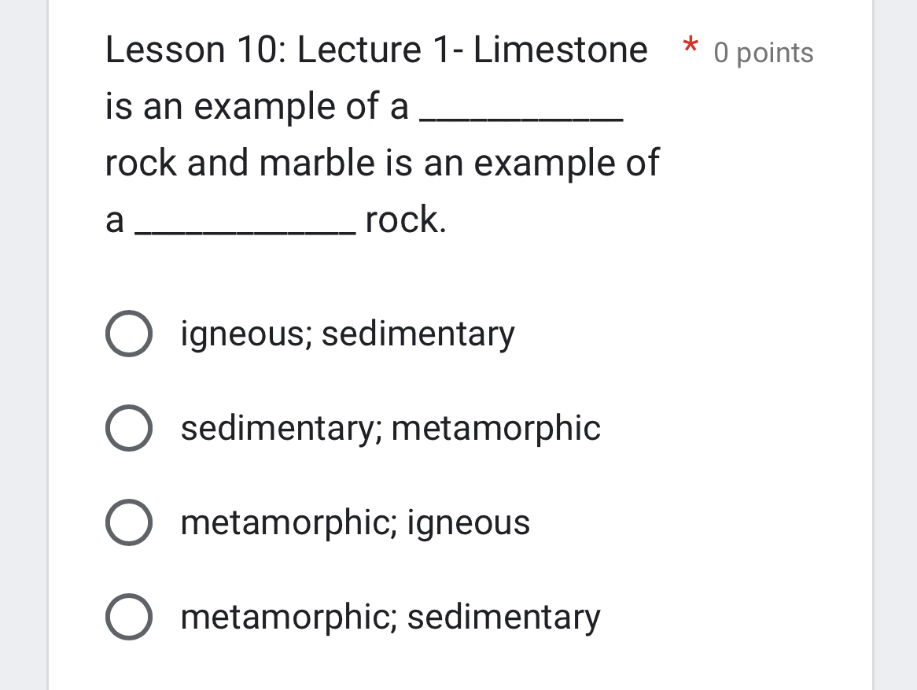Select the "sedimentary; metamorphic" radio button

pyautogui.click(x=129, y=428)
